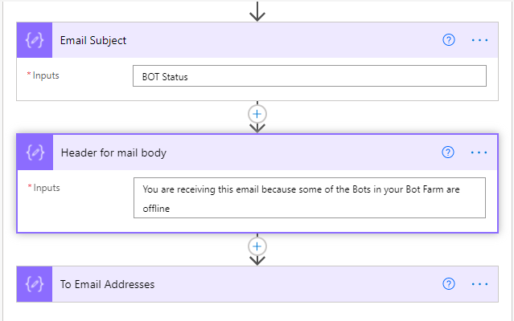Expand the To Email Addresses action card

point(241,284)
